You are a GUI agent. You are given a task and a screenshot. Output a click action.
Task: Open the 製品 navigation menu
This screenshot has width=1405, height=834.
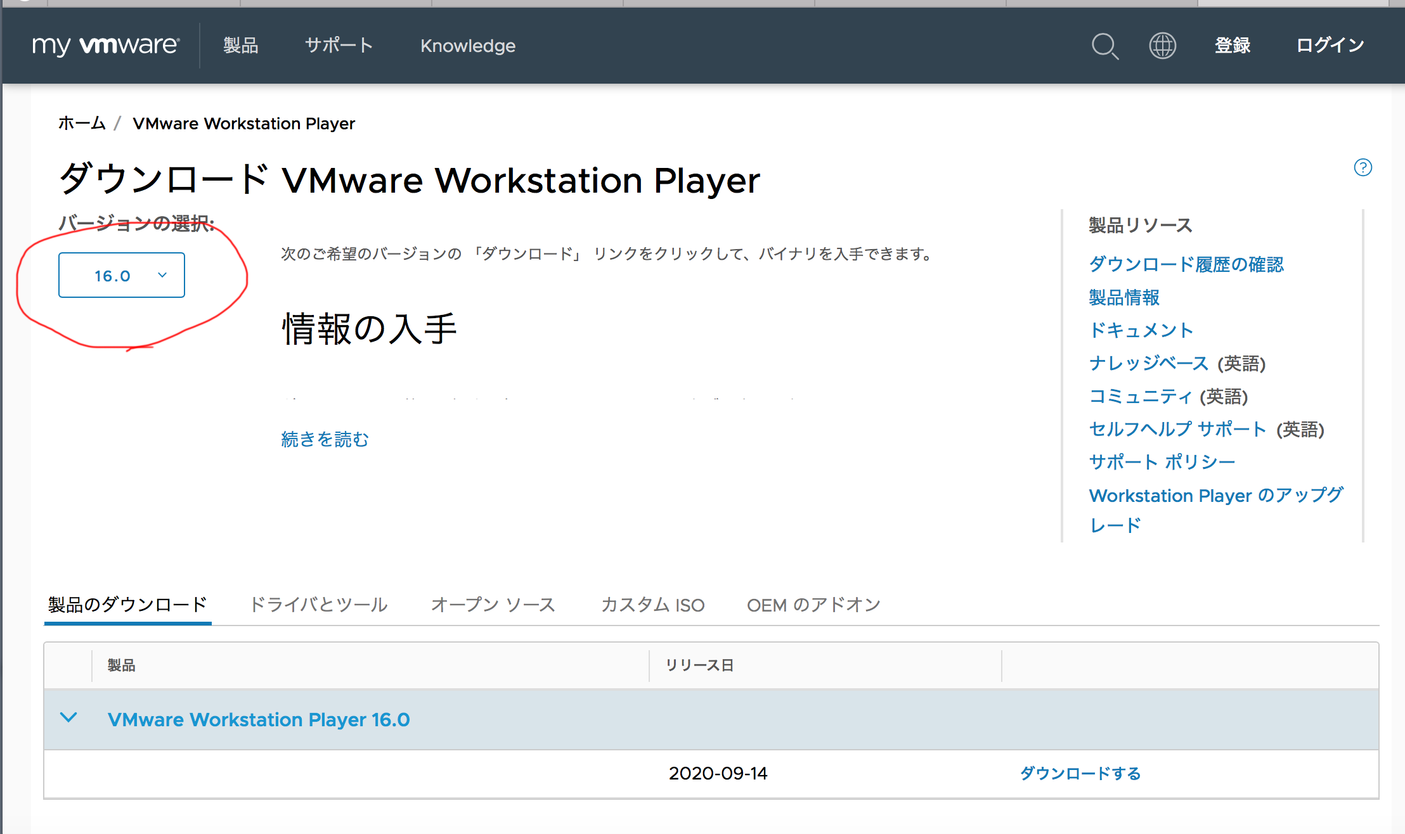tap(241, 46)
